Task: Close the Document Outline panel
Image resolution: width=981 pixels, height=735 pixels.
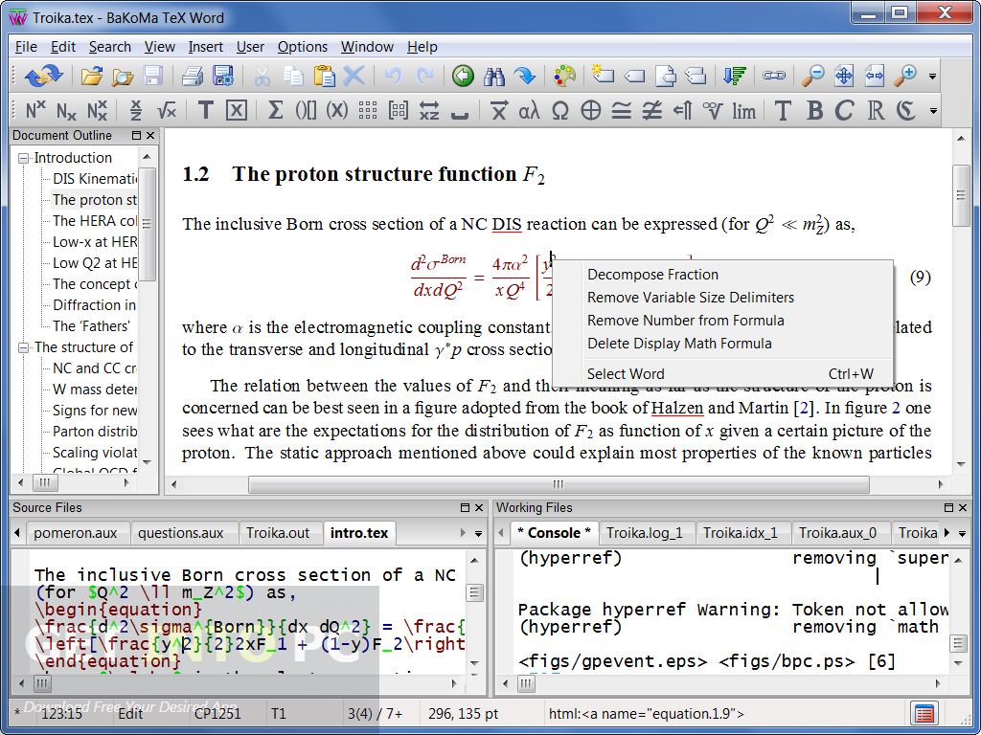Action: pyautogui.click(x=150, y=135)
